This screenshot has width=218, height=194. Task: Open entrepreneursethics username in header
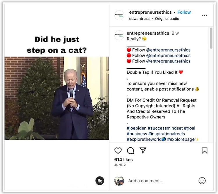150,12
